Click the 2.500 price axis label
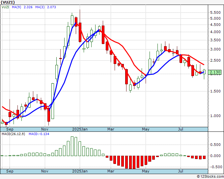The height and width of the screenshot is (179, 224). (x=215, y=60)
